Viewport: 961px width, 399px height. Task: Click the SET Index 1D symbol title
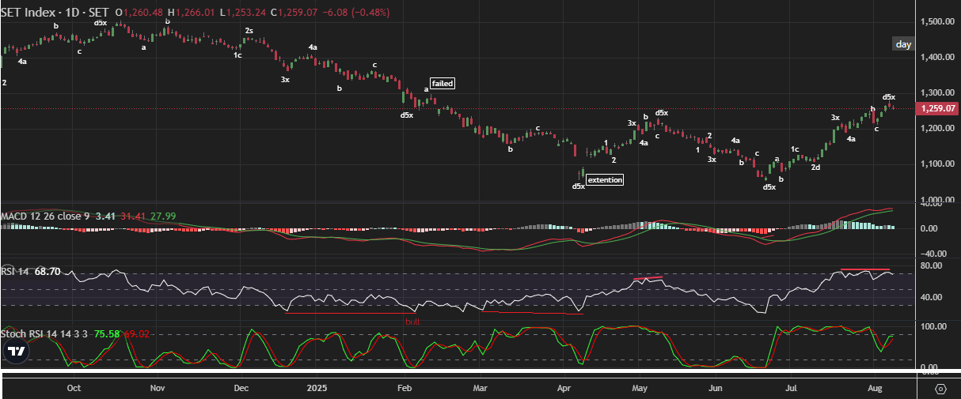(x=55, y=13)
